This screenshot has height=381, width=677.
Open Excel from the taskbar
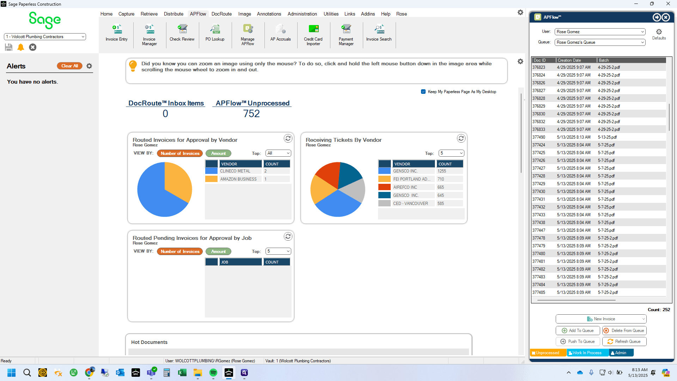pos(182,373)
